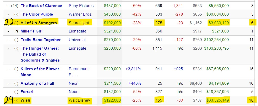Click The Color Purple title link

(37, 14)
